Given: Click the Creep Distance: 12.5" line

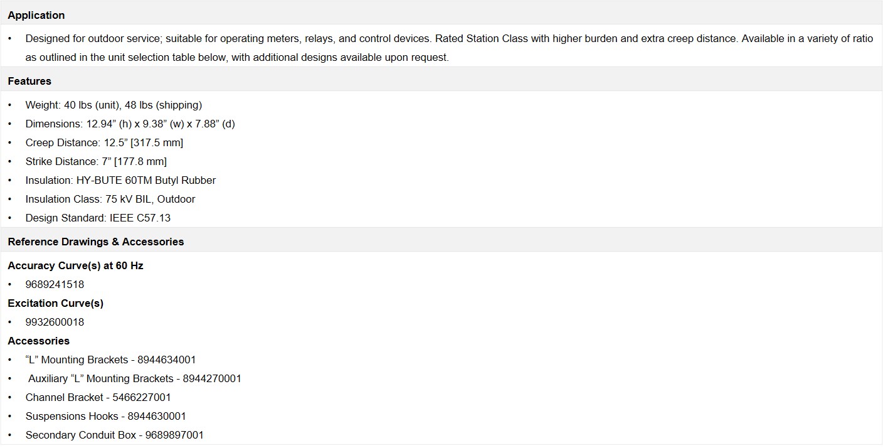Looking at the screenshot, I should coord(104,142).
